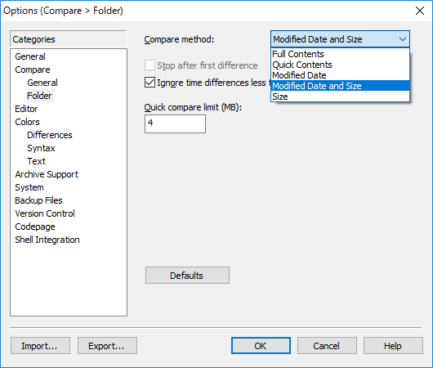Screen dimensions: 433x368
Task: Click the Cancel button
Action: 327,346
